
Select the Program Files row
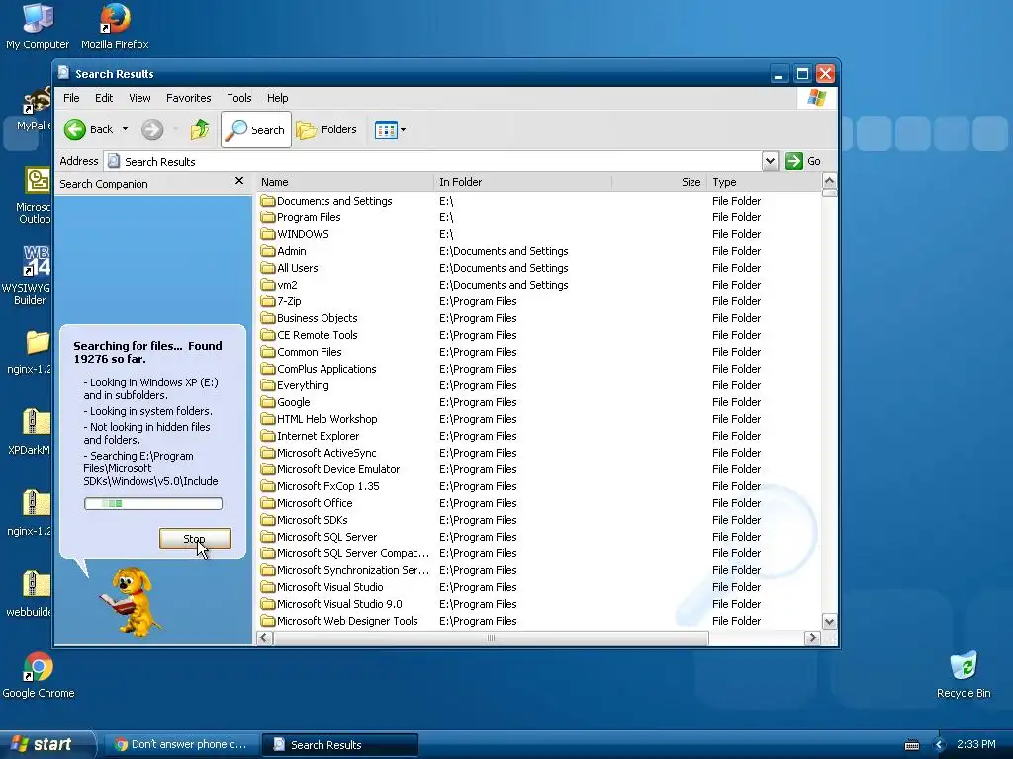click(539, 217)
